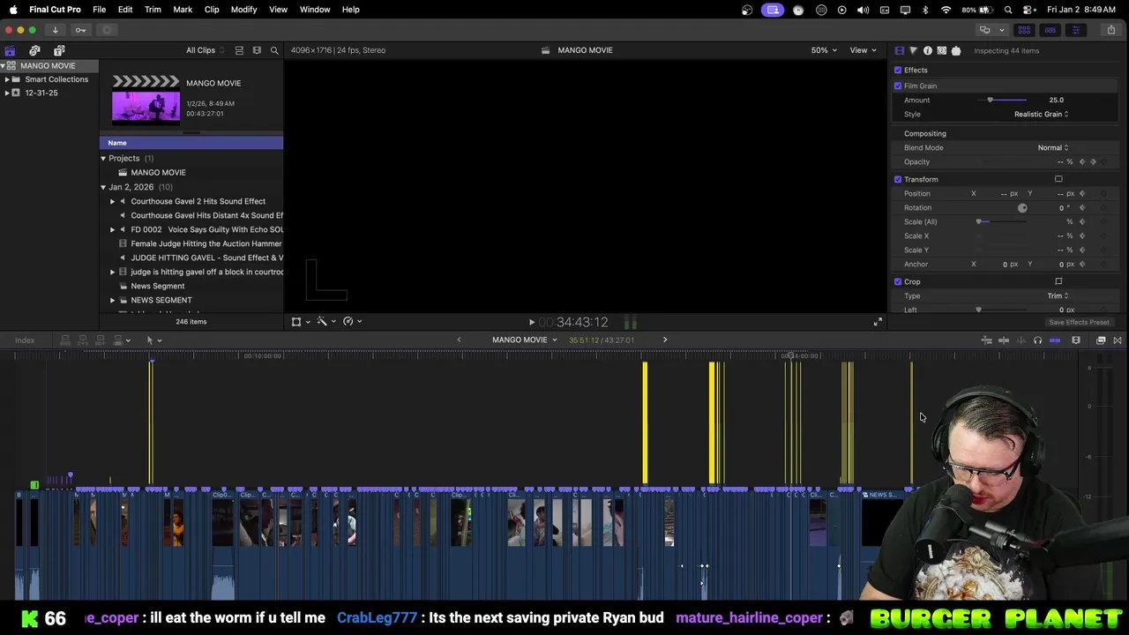Open the Photos and Audio sidebar
Screen dimensions: 1129x635
click(34, 50)
